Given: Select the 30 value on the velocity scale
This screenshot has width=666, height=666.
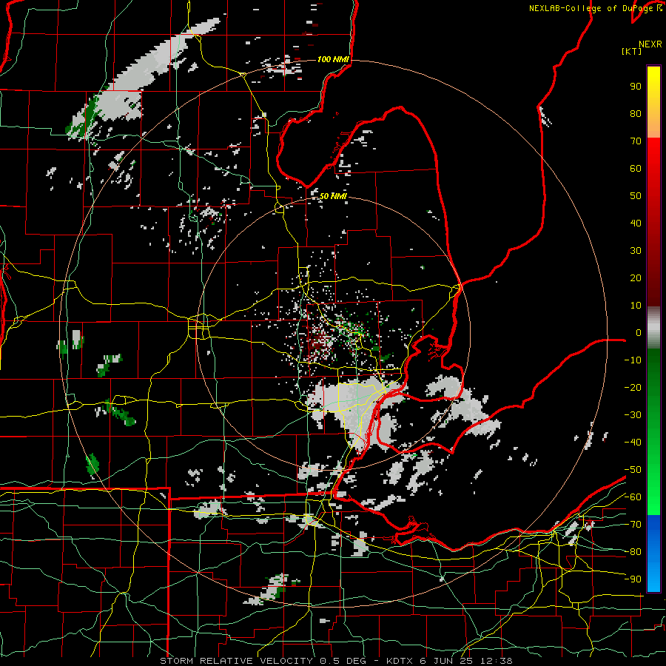Looking at the screenshot, I should point(636,251).
